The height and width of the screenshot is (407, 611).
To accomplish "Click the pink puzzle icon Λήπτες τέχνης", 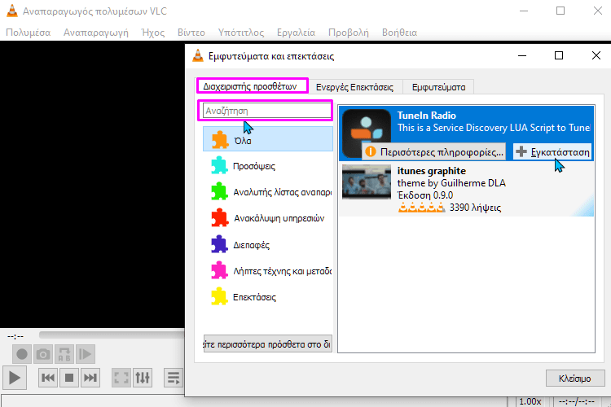I will pos(219,270).
